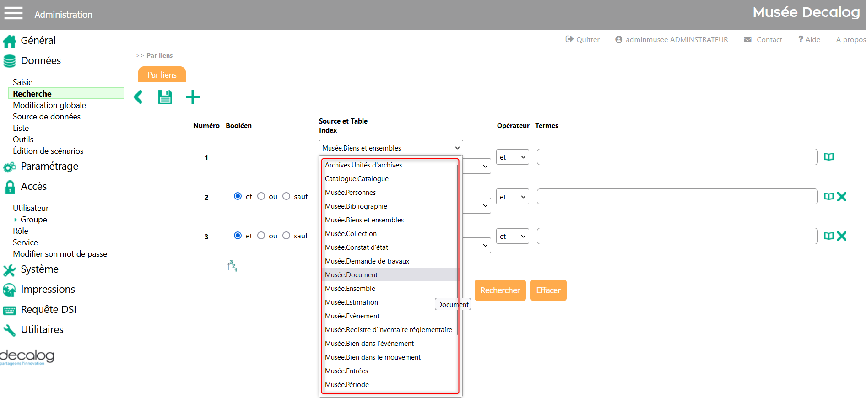Viewport: 866px width, 398px height.
Task: Open index book icon for row 1
Action: click(828, 157)
